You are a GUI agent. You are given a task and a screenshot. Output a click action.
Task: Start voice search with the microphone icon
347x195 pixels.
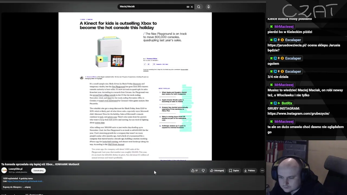click(208, 7)
